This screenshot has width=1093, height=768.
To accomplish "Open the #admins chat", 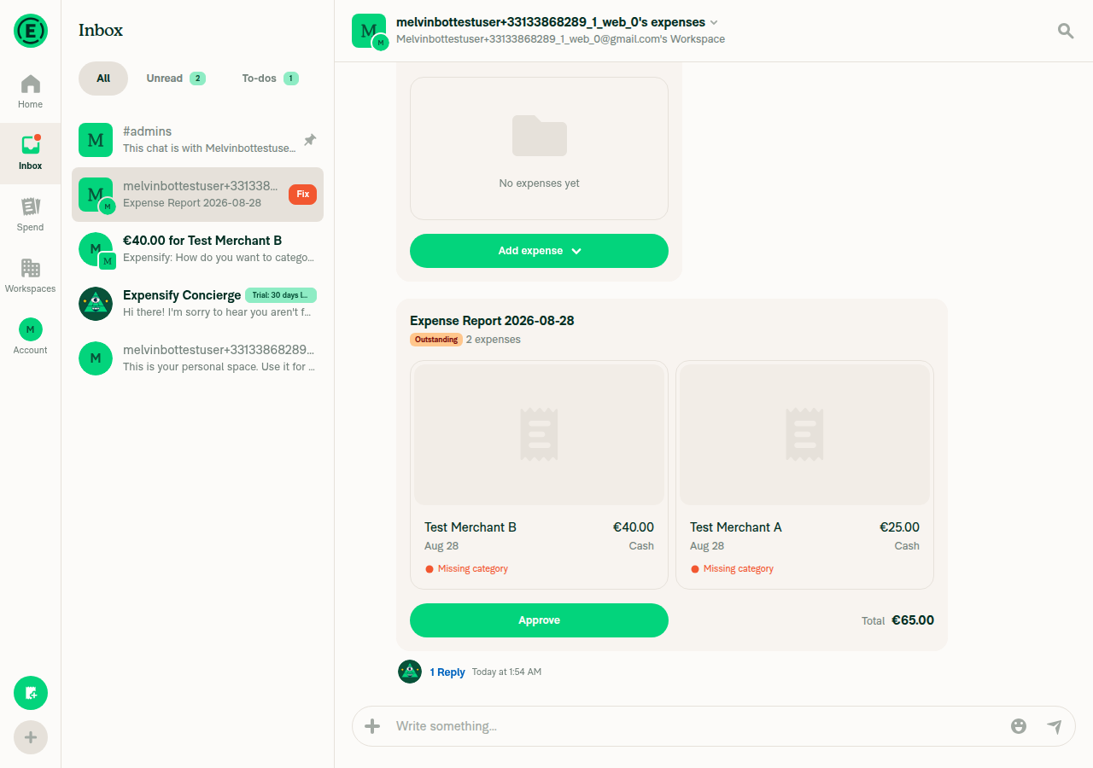I will [197, 140].
